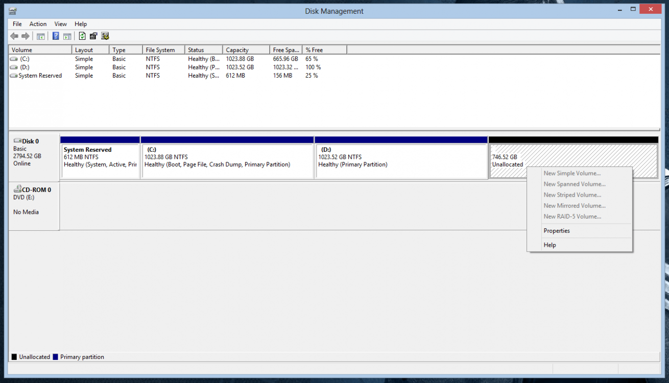Viewport: 669px width, 383px height.
Task: Choose Properties from the context menu
Action: 557,231
